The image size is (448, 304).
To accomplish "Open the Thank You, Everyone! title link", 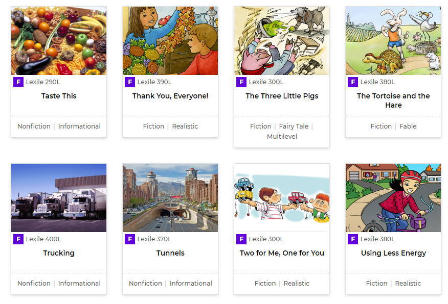I will tap(170, 96).
